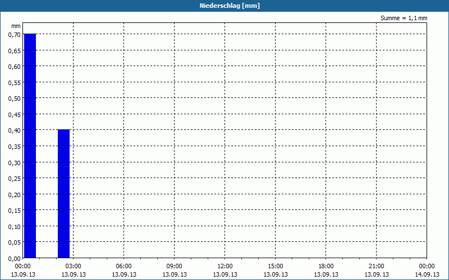Image resolution: width=449 pixels, height=280 pixels.
Task: Click the 21:00 time axis label
Action: pos(376,267)
